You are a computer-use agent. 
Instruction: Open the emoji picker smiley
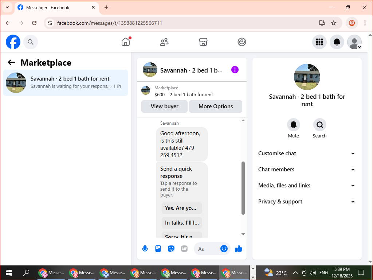[x=224, y=249]
